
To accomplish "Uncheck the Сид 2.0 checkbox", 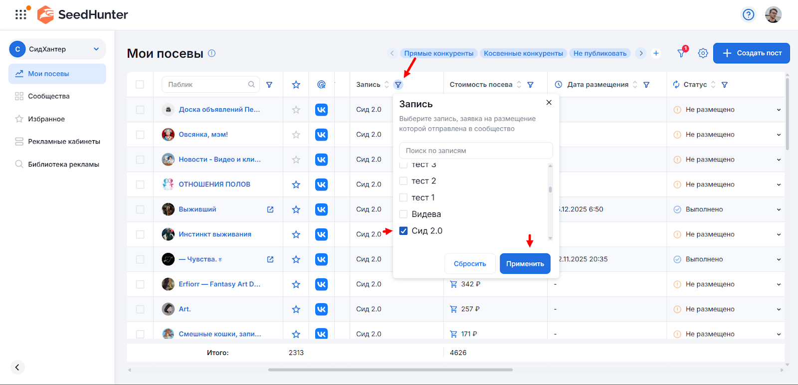I will coord(403,231).
